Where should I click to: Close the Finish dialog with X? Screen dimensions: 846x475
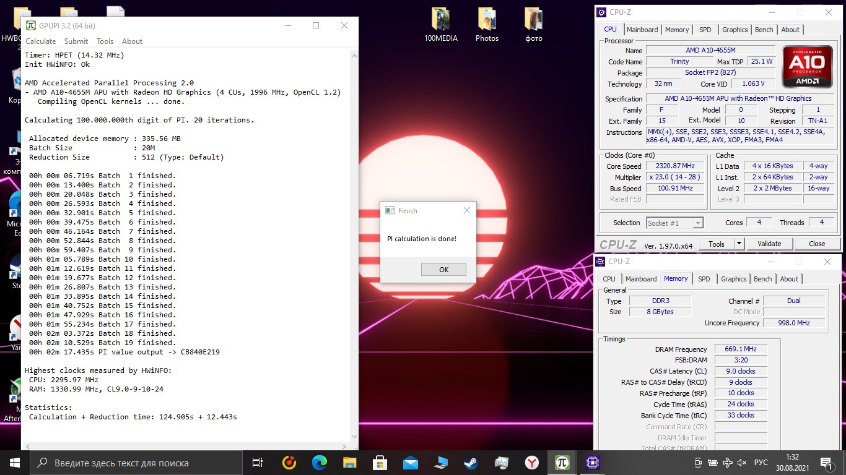click(467, 210)
